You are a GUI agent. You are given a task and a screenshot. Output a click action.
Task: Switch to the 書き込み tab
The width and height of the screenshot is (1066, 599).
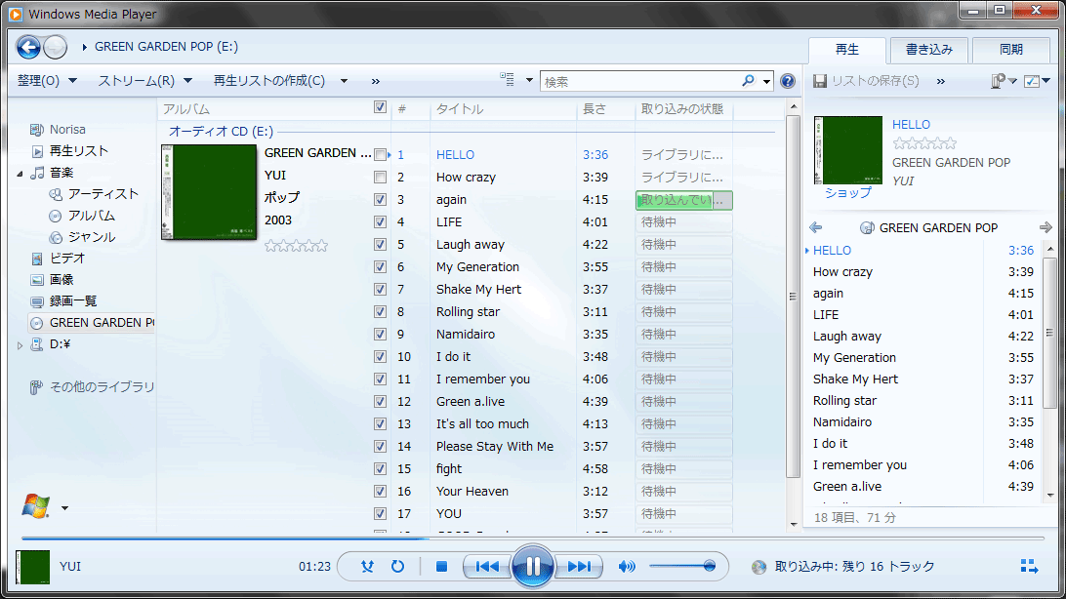928,50
